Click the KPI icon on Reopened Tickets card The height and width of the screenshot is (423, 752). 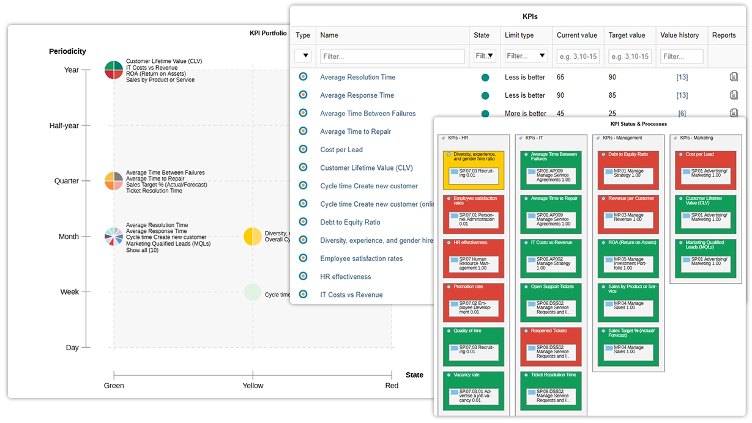(x=526, y=331)
